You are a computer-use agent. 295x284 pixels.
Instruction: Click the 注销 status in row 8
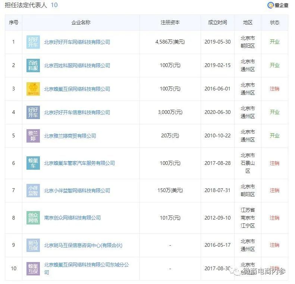(274, 218)
